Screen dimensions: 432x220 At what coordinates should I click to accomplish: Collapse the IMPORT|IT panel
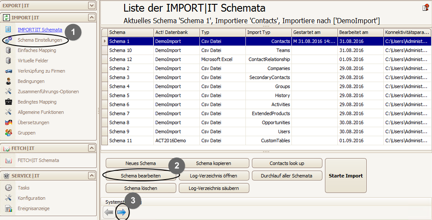[x=92, y=17]
